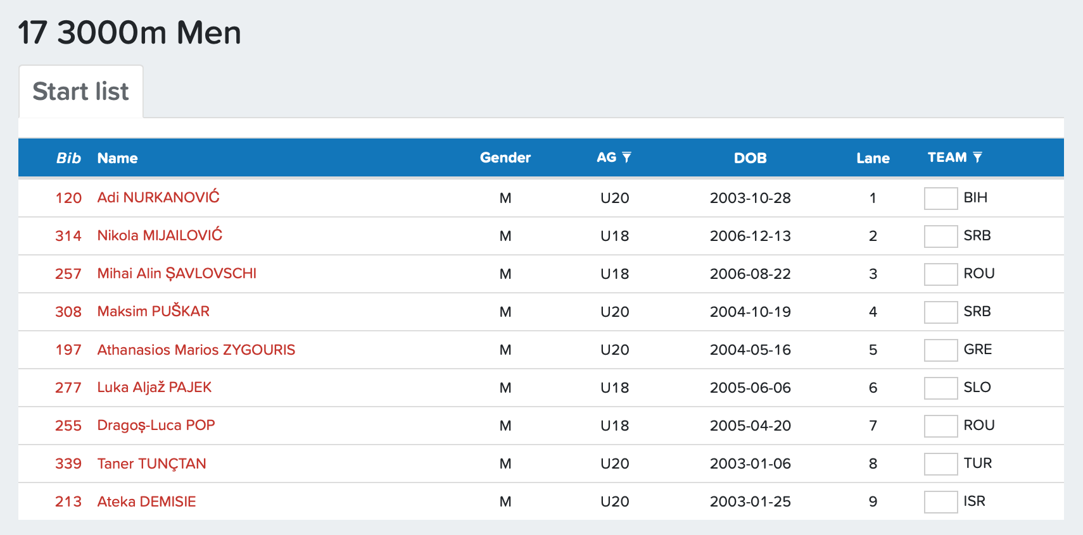
Task: Open Athanasios Marios ZYGOURIS profile
Action: coord(196,350)
